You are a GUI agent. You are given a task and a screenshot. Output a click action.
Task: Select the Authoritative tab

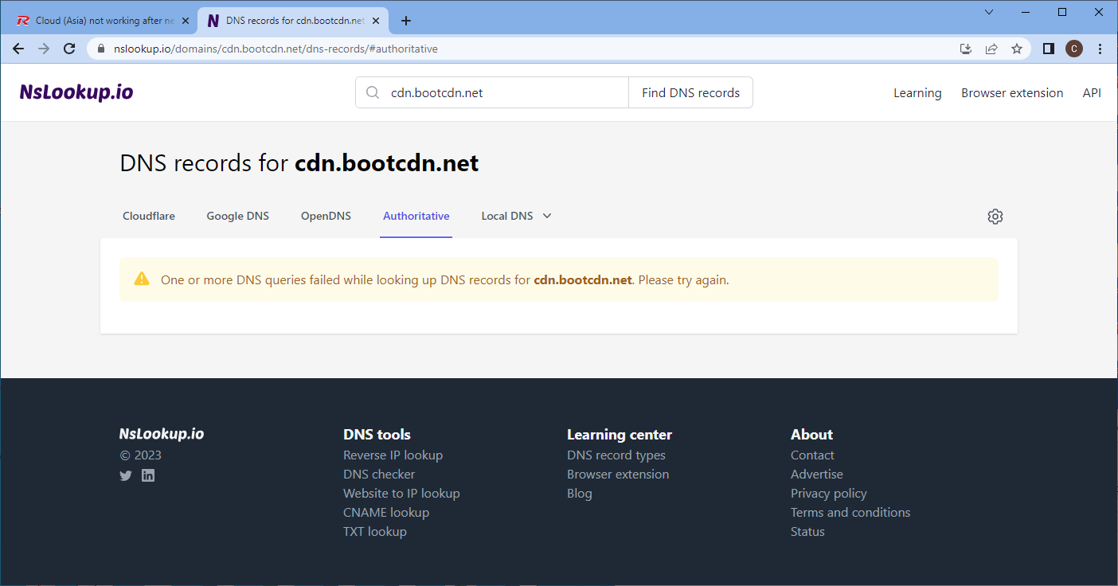[416, 216]
